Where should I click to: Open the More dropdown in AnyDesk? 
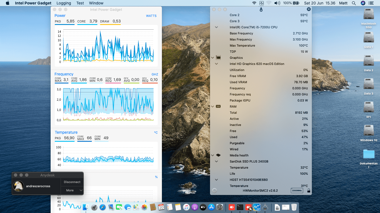[72, 190]
